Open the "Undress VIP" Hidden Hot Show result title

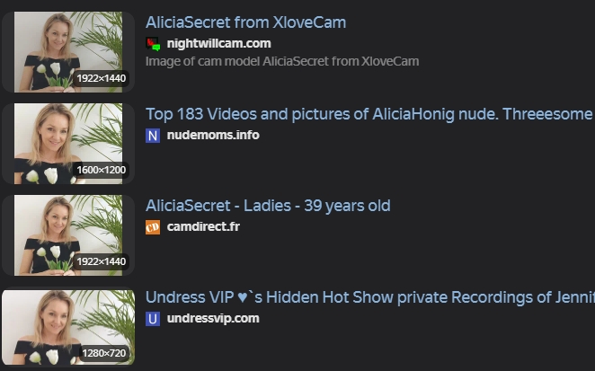pos(370,297)
